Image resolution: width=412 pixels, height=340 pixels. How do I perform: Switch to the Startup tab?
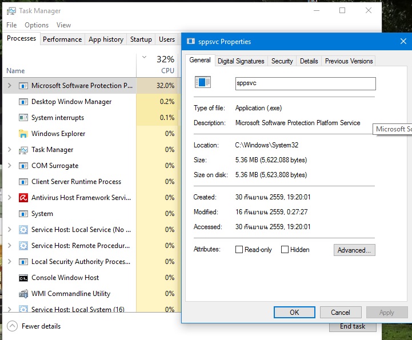pos(141,39)
